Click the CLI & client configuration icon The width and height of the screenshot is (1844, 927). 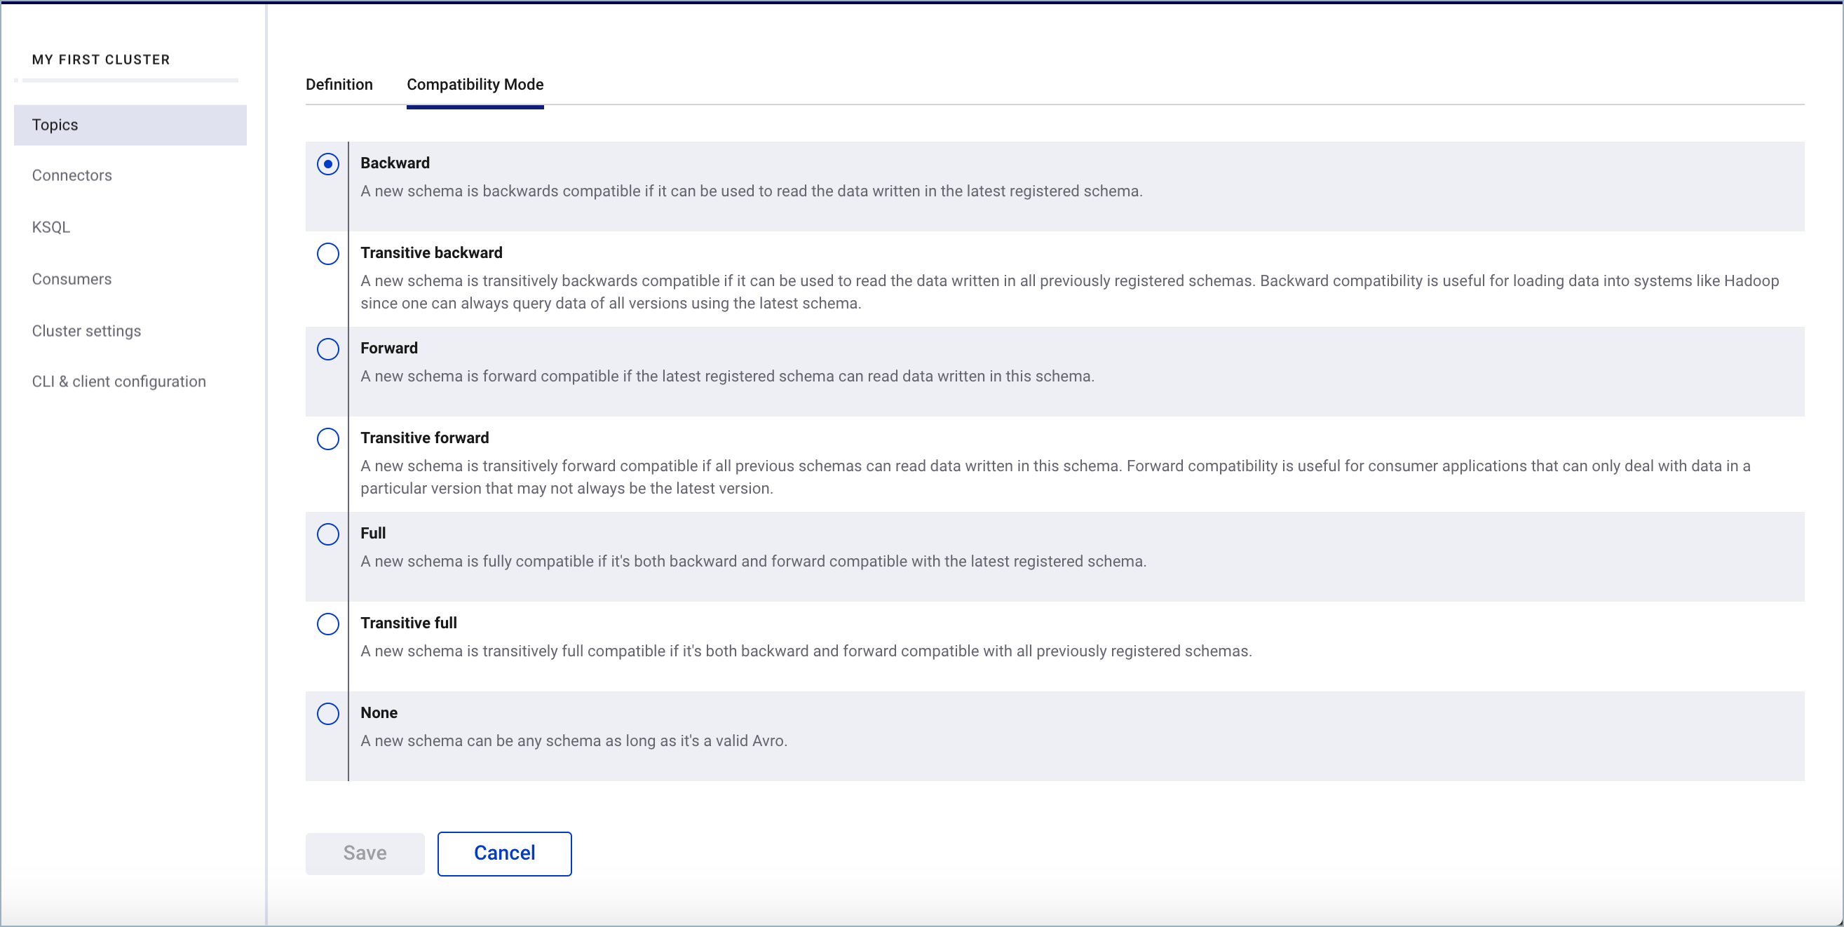(119, 381)
